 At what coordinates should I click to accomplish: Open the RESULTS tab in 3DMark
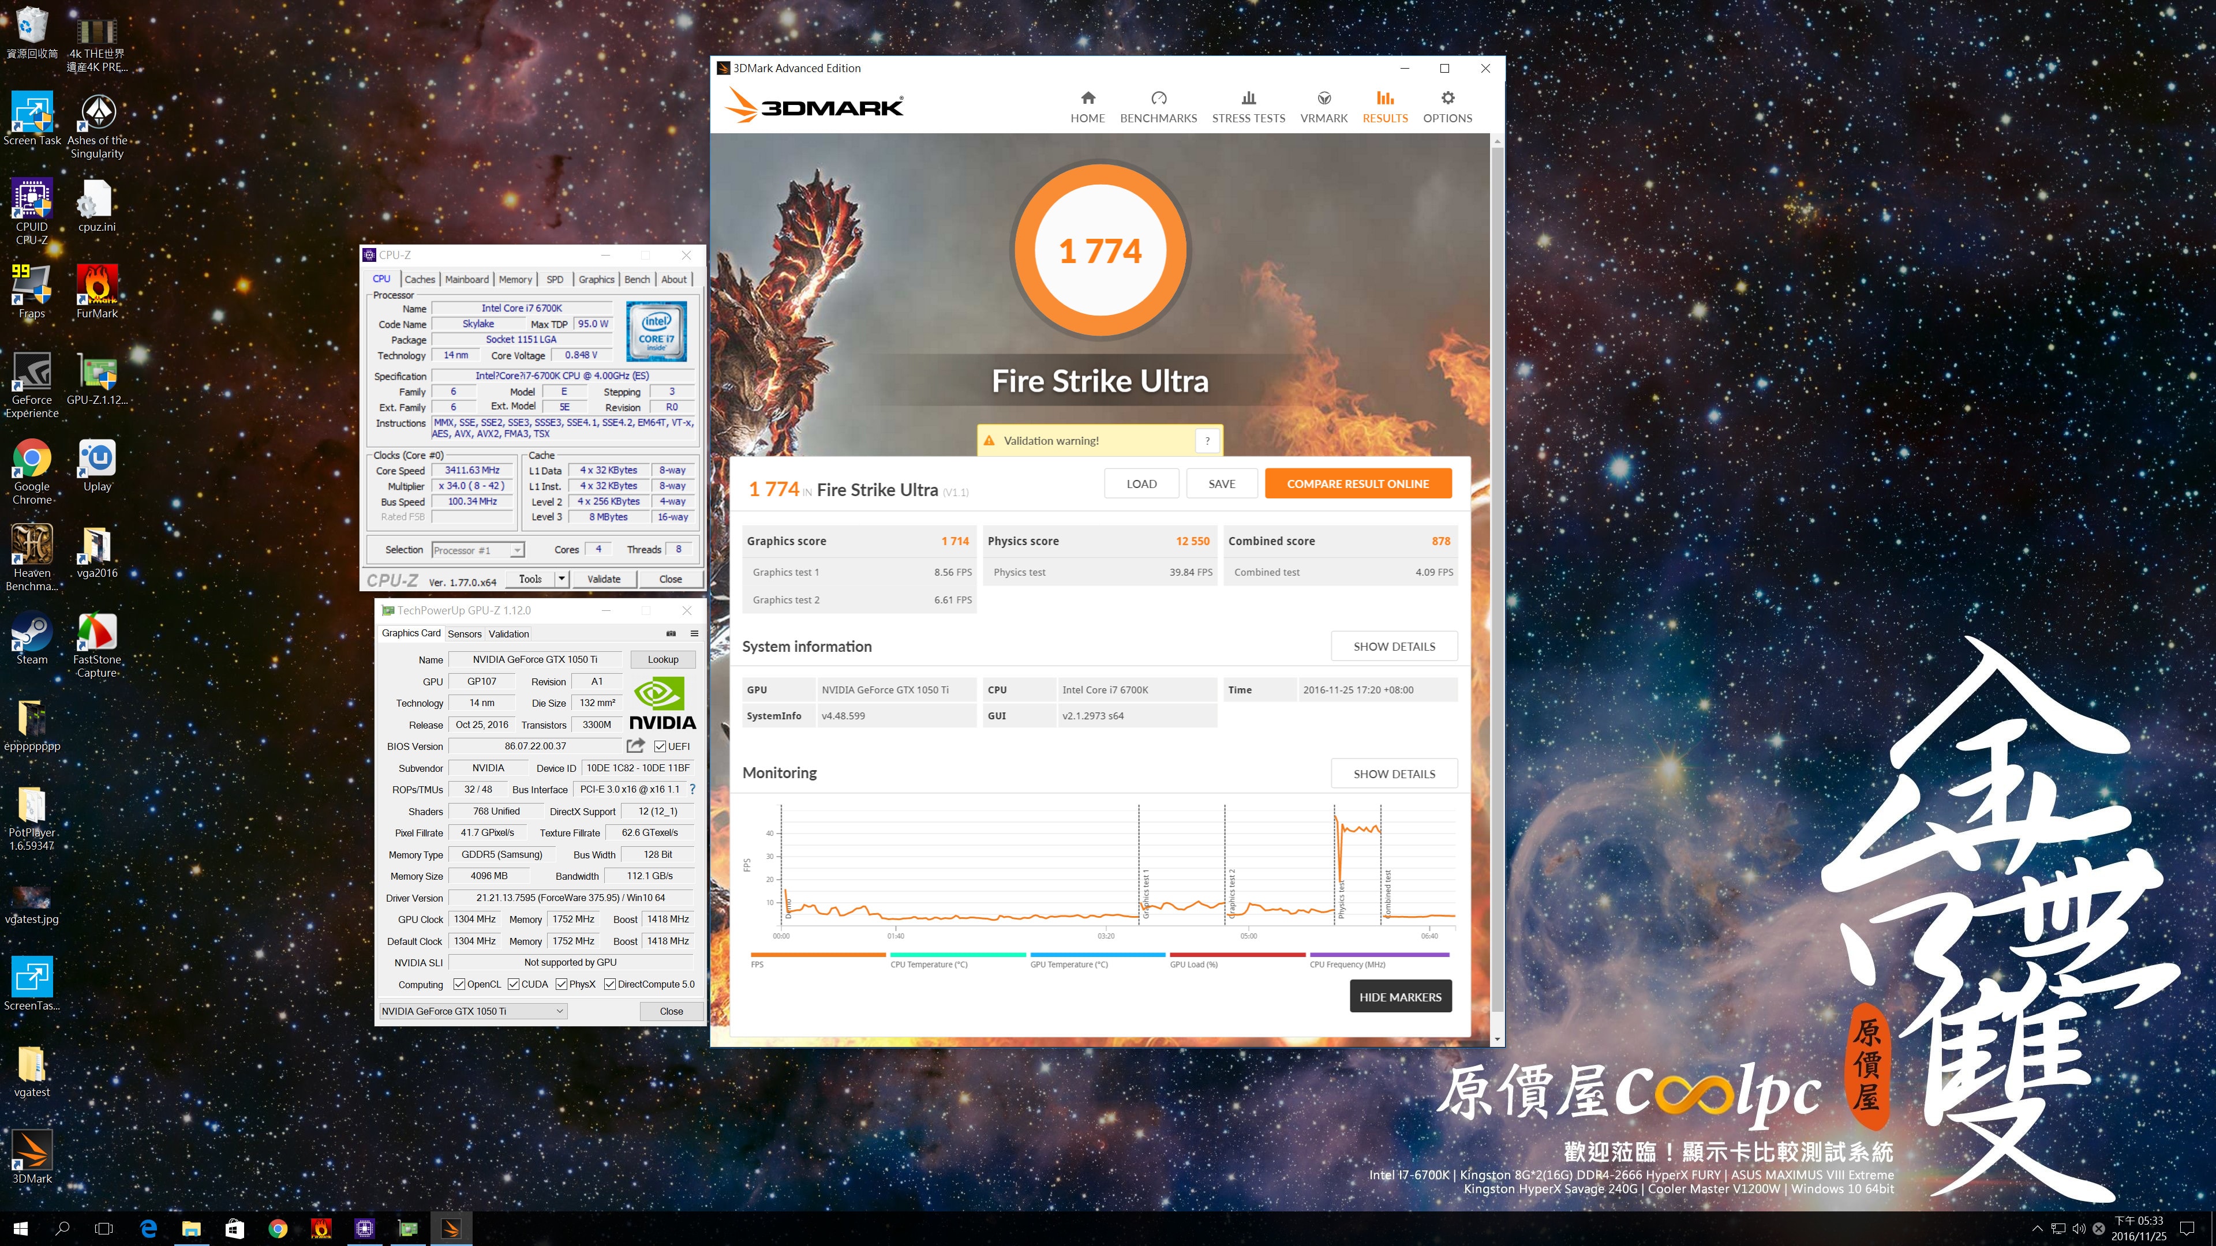click(1385, 107)
